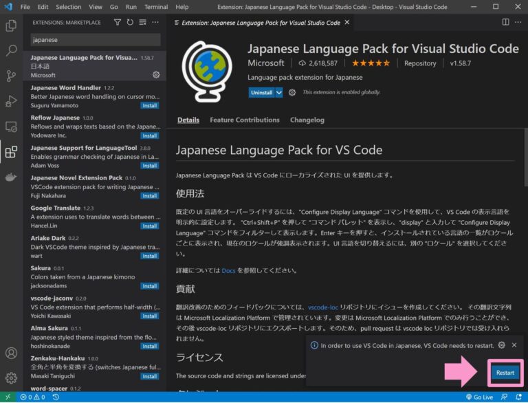Open feedback icon in status bar
The image size is (528, 403).
point(504,397)
